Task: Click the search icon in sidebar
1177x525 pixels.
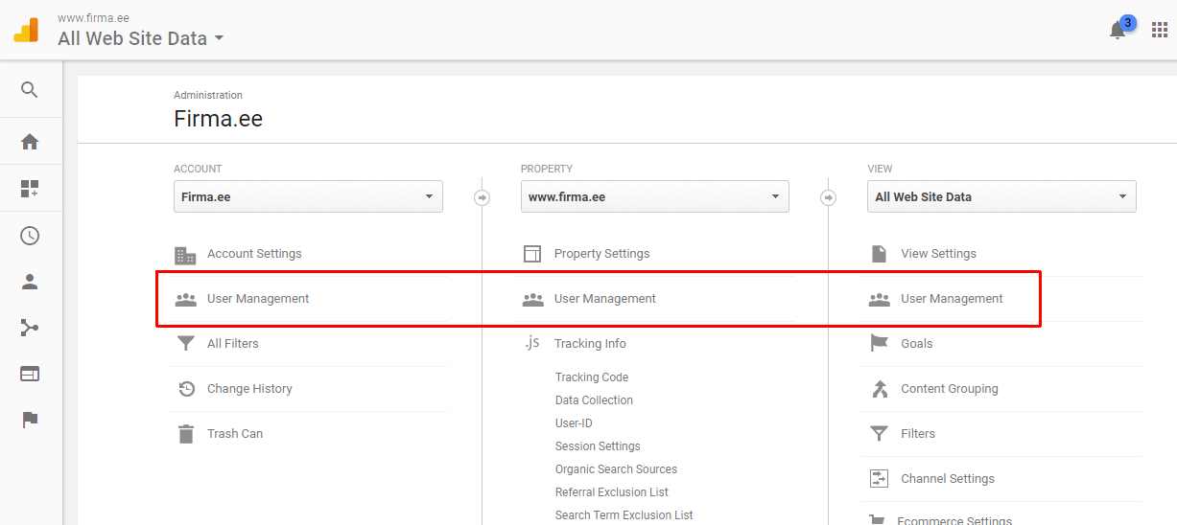Action: click(30, 90)
